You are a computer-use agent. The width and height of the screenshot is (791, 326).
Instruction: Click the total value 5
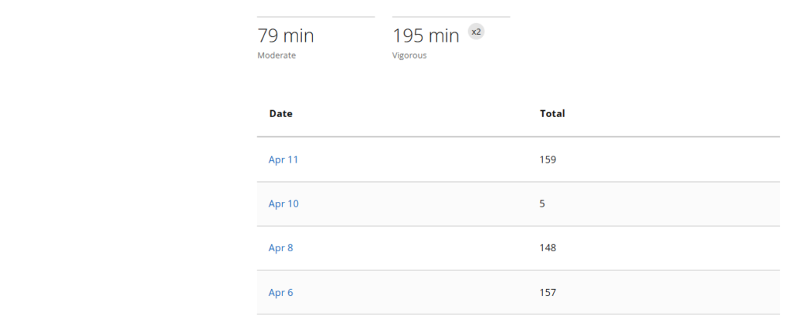[x=542, y=204]
